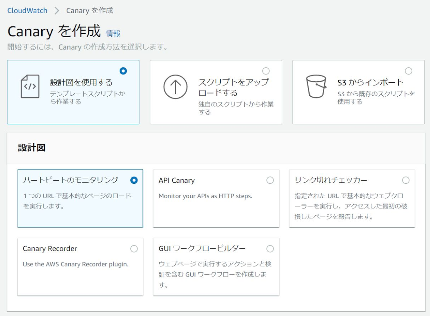Click the GUI ワークフロービルダー blueprint title
This screenshot has height=316, width=430.
pyautogui.click(x=202, y=248)
